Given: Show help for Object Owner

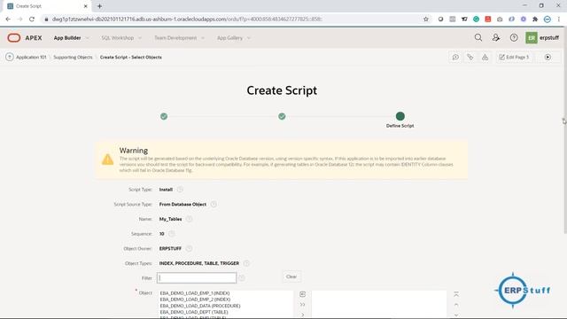Looking at the screenshot, I should point(189,249).
